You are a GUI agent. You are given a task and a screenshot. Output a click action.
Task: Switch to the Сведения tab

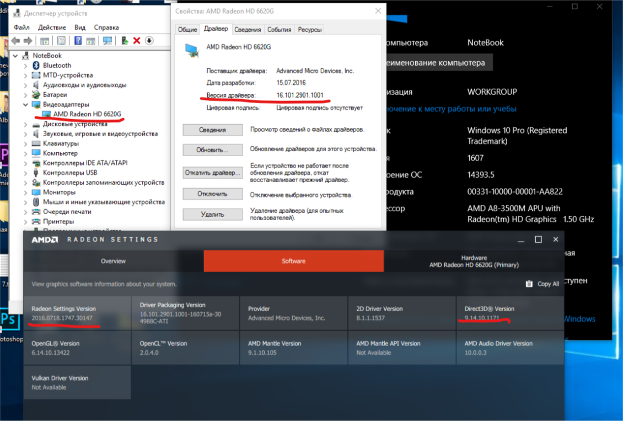(x=248, y=29)
